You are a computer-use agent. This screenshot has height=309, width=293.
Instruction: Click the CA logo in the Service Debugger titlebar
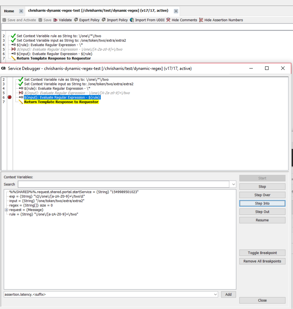click(3, 69)
